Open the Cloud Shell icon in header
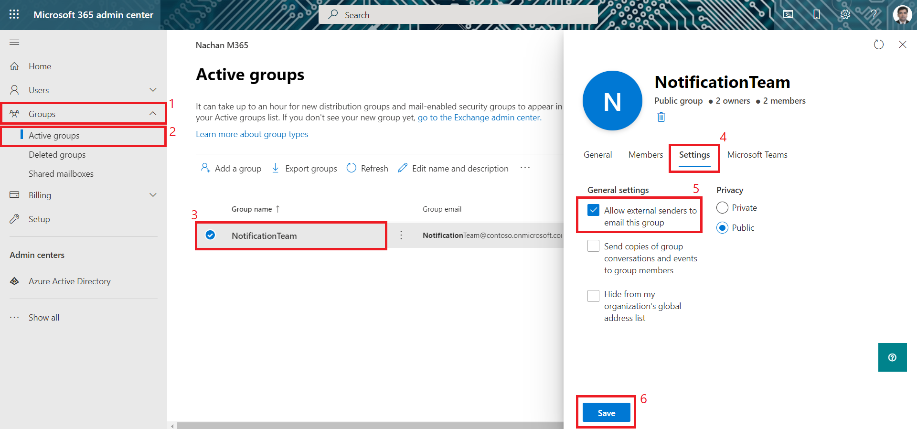 pos(788,14)
